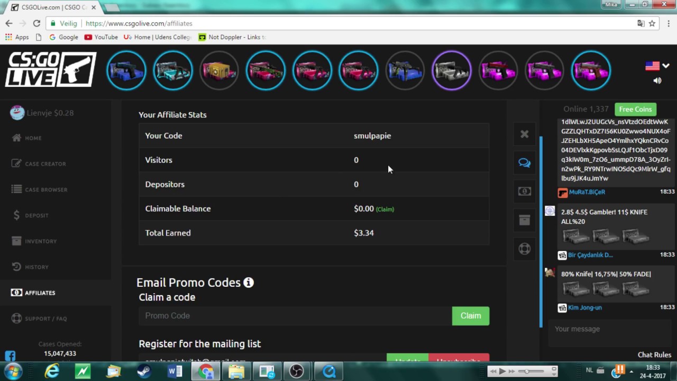This screenshot has width=677, height=381.
Task: Click the translate icon in address bar
Action: (641, 23)
